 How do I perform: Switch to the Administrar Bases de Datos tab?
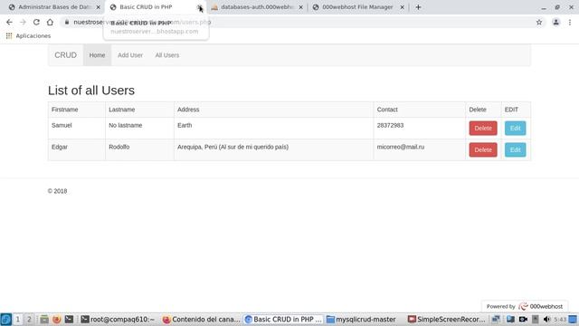[54, 7]
